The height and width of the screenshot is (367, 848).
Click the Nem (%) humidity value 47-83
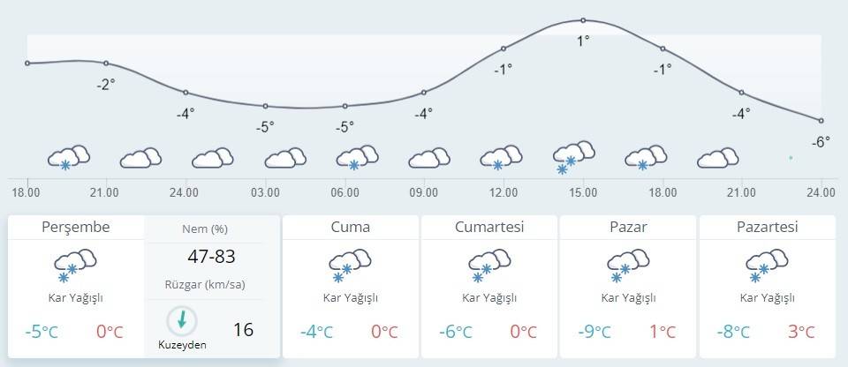pos(210,257)
